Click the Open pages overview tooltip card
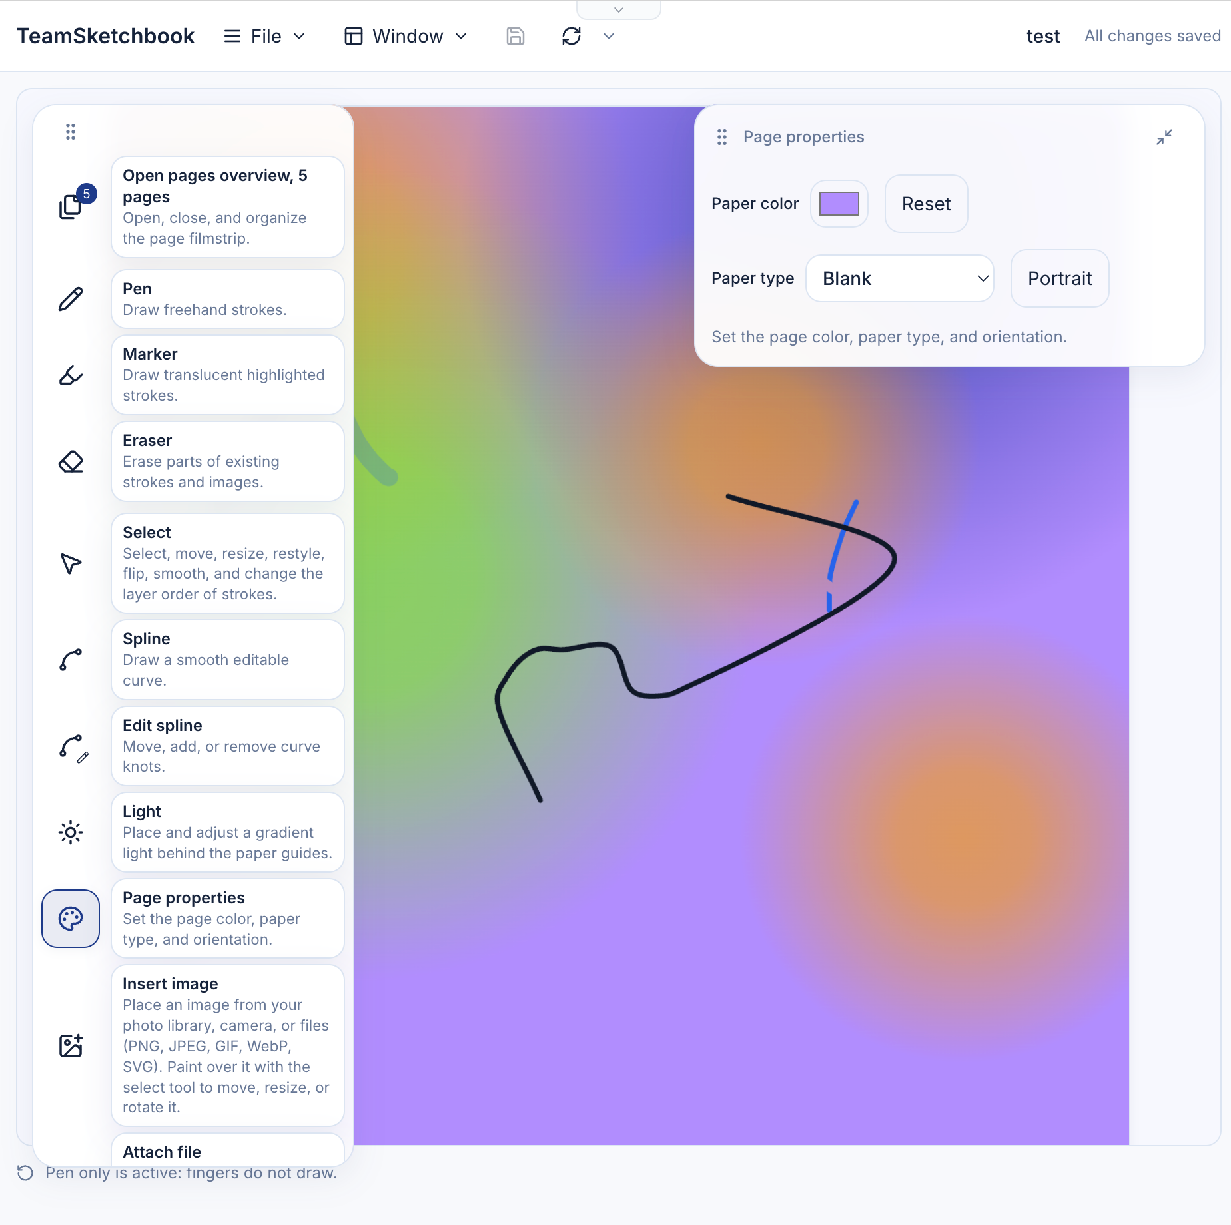 pyautogui.click(x=228, y=207)
